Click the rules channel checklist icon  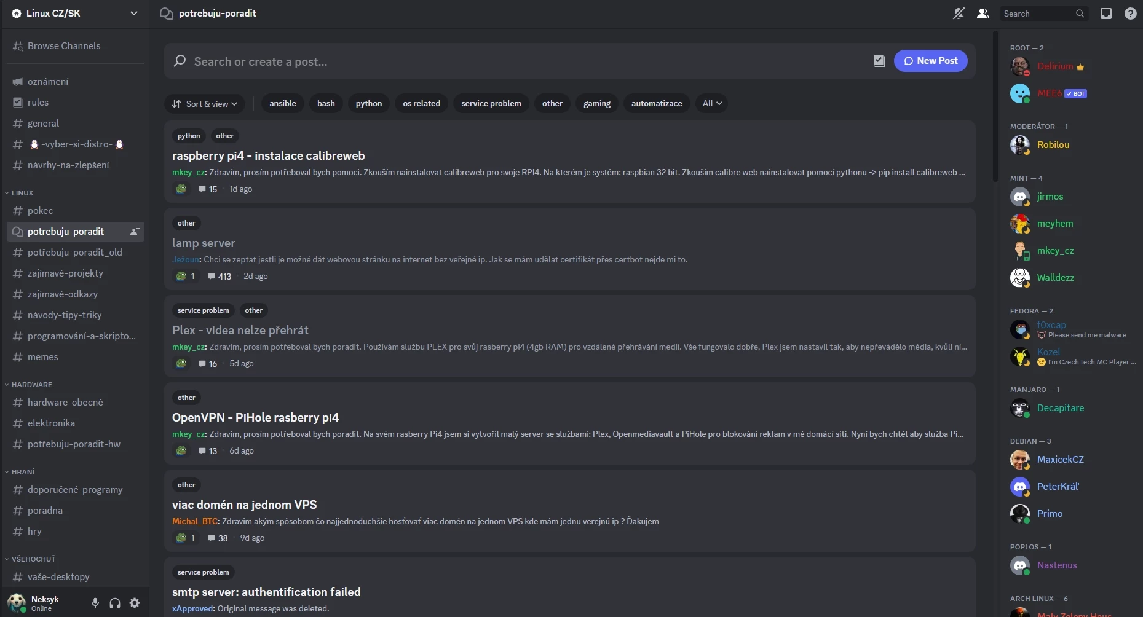coord(18,103)
